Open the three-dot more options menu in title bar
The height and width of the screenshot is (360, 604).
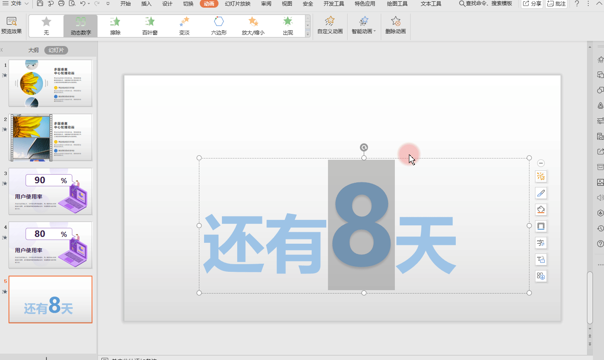(x=588, y=3)
